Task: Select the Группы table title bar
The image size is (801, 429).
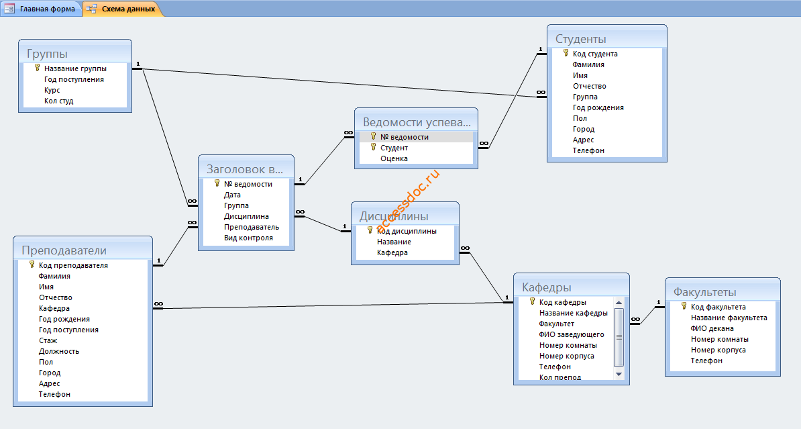Action: [75, 53]
